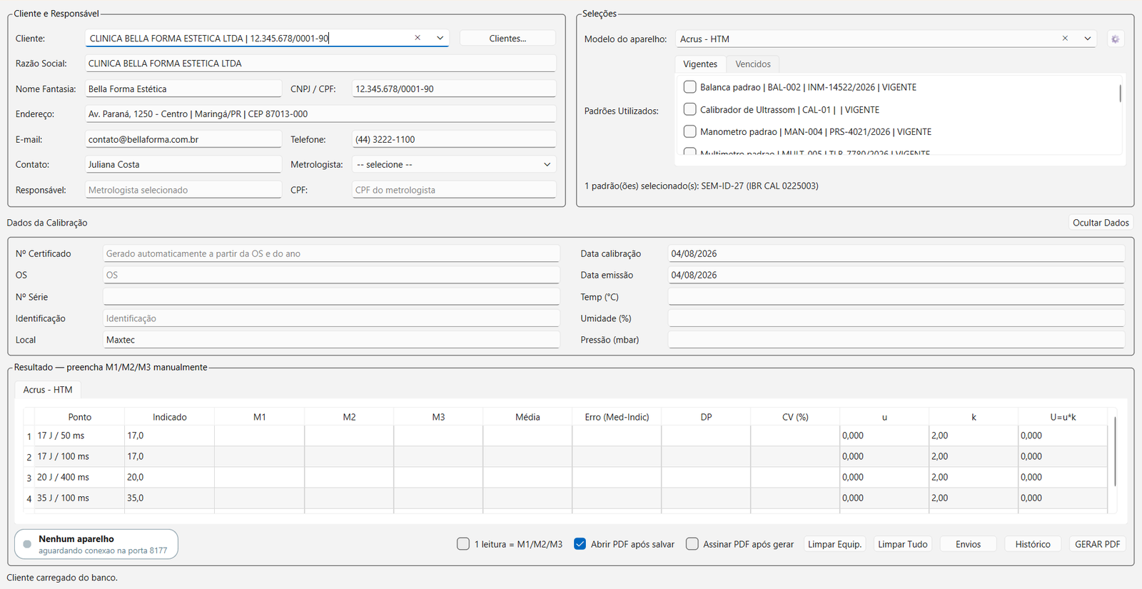Click the M1 cell for 35 J / 100 ms
The height and width of the screenshot is (589, 1142).
pyautogui.click(x=259, y=498)
